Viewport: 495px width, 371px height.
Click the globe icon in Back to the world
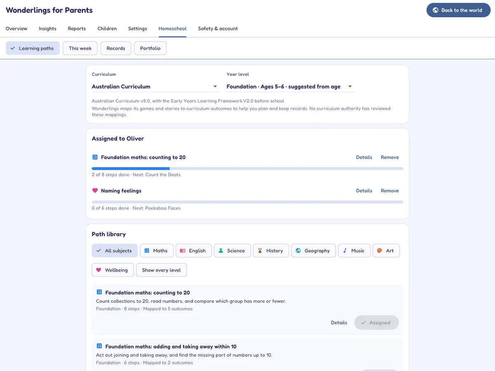[x=435, y=10]
